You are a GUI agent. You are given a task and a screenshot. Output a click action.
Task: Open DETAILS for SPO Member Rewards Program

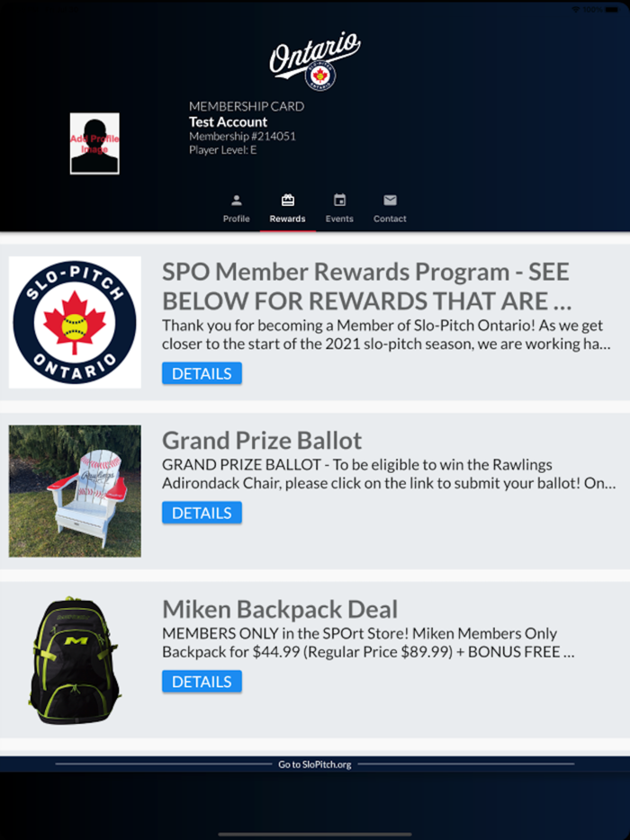(202, 373)
